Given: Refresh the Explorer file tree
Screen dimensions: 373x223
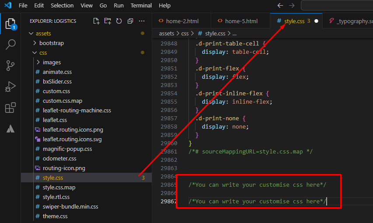Looking at the screenshot, I should click(119, 21).
